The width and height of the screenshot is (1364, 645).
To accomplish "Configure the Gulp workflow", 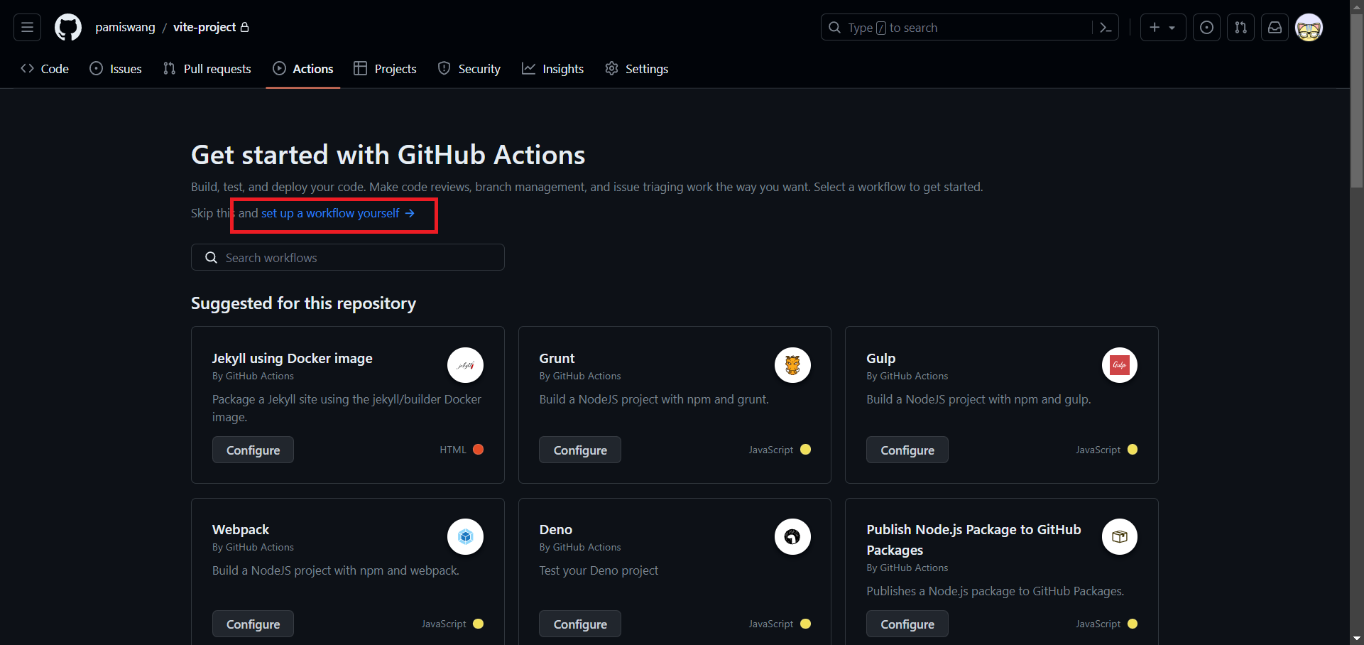I will [907, 450].
